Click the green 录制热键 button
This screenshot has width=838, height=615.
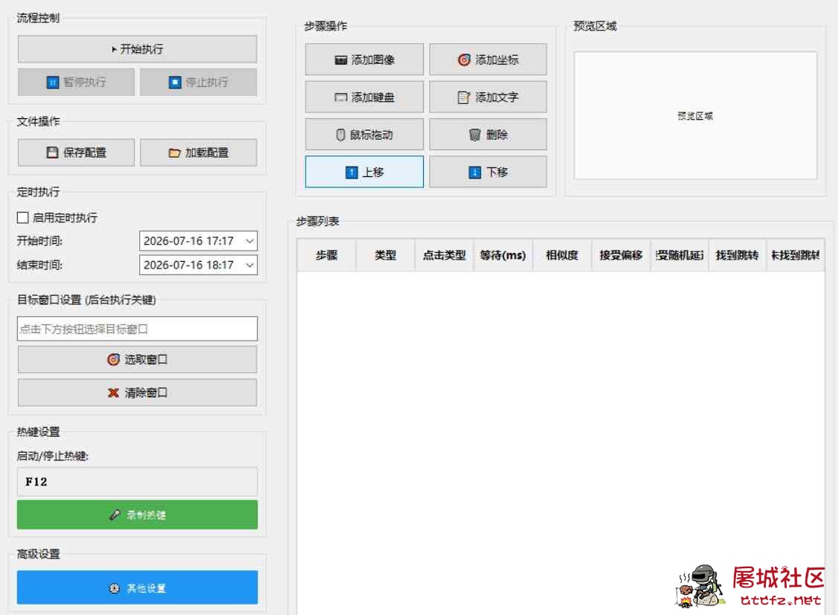coord(138,515)
